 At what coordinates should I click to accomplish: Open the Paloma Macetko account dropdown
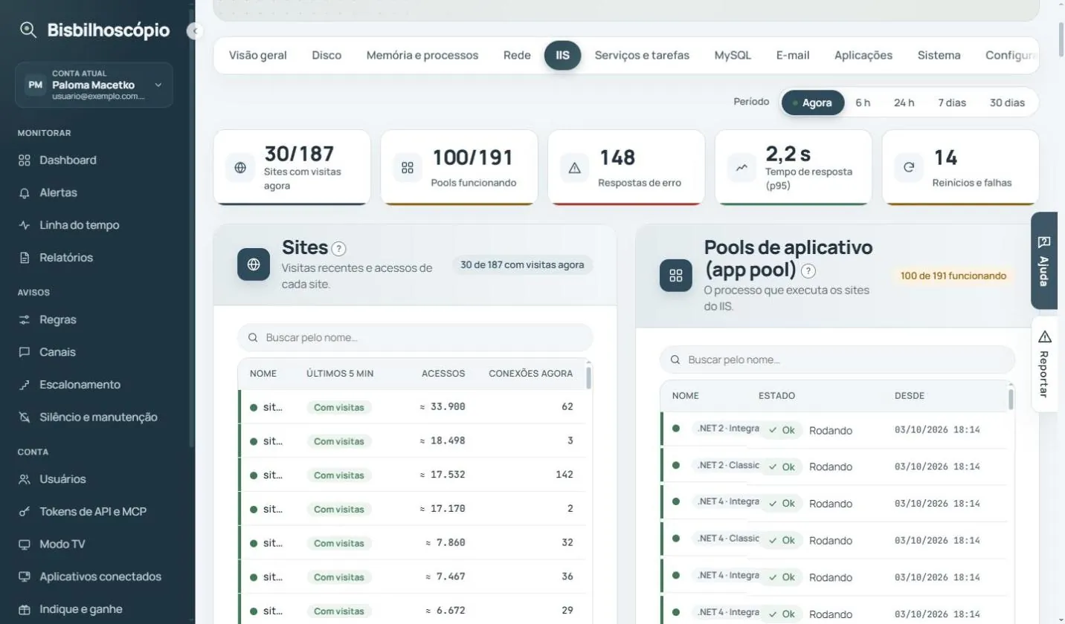tap(94, 85)
